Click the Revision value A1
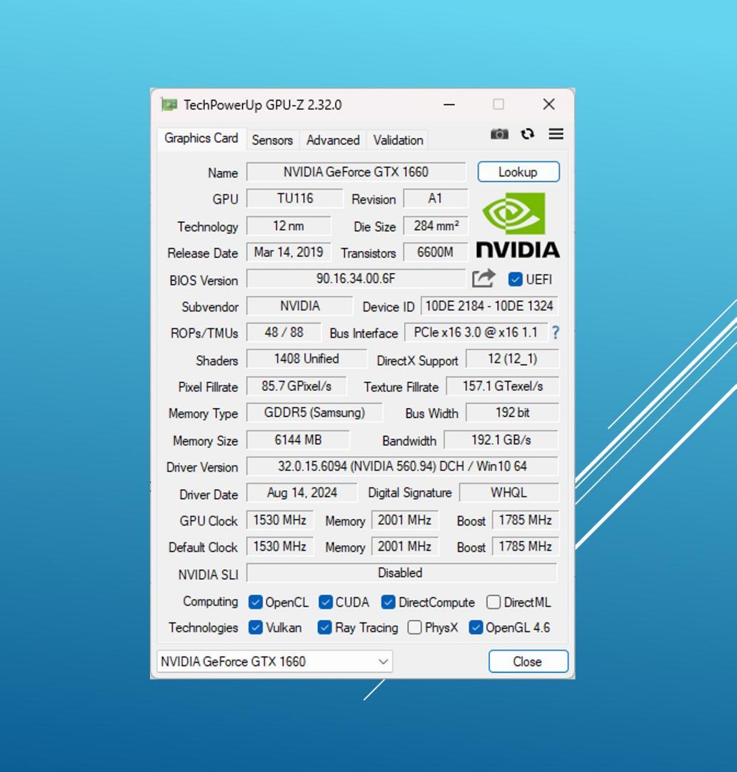Image resolution: width=737 pixels, height=772 pixels. [435, 199]
